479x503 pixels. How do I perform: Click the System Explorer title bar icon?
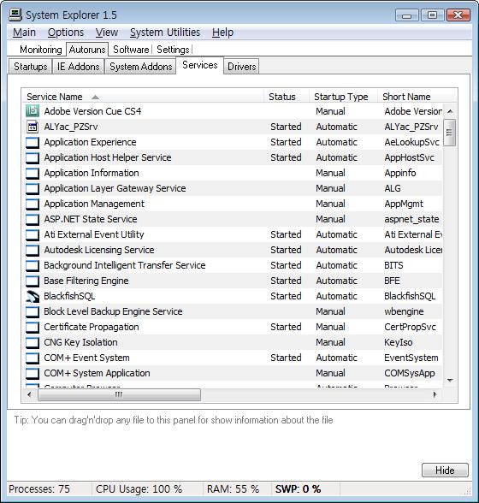15,15
